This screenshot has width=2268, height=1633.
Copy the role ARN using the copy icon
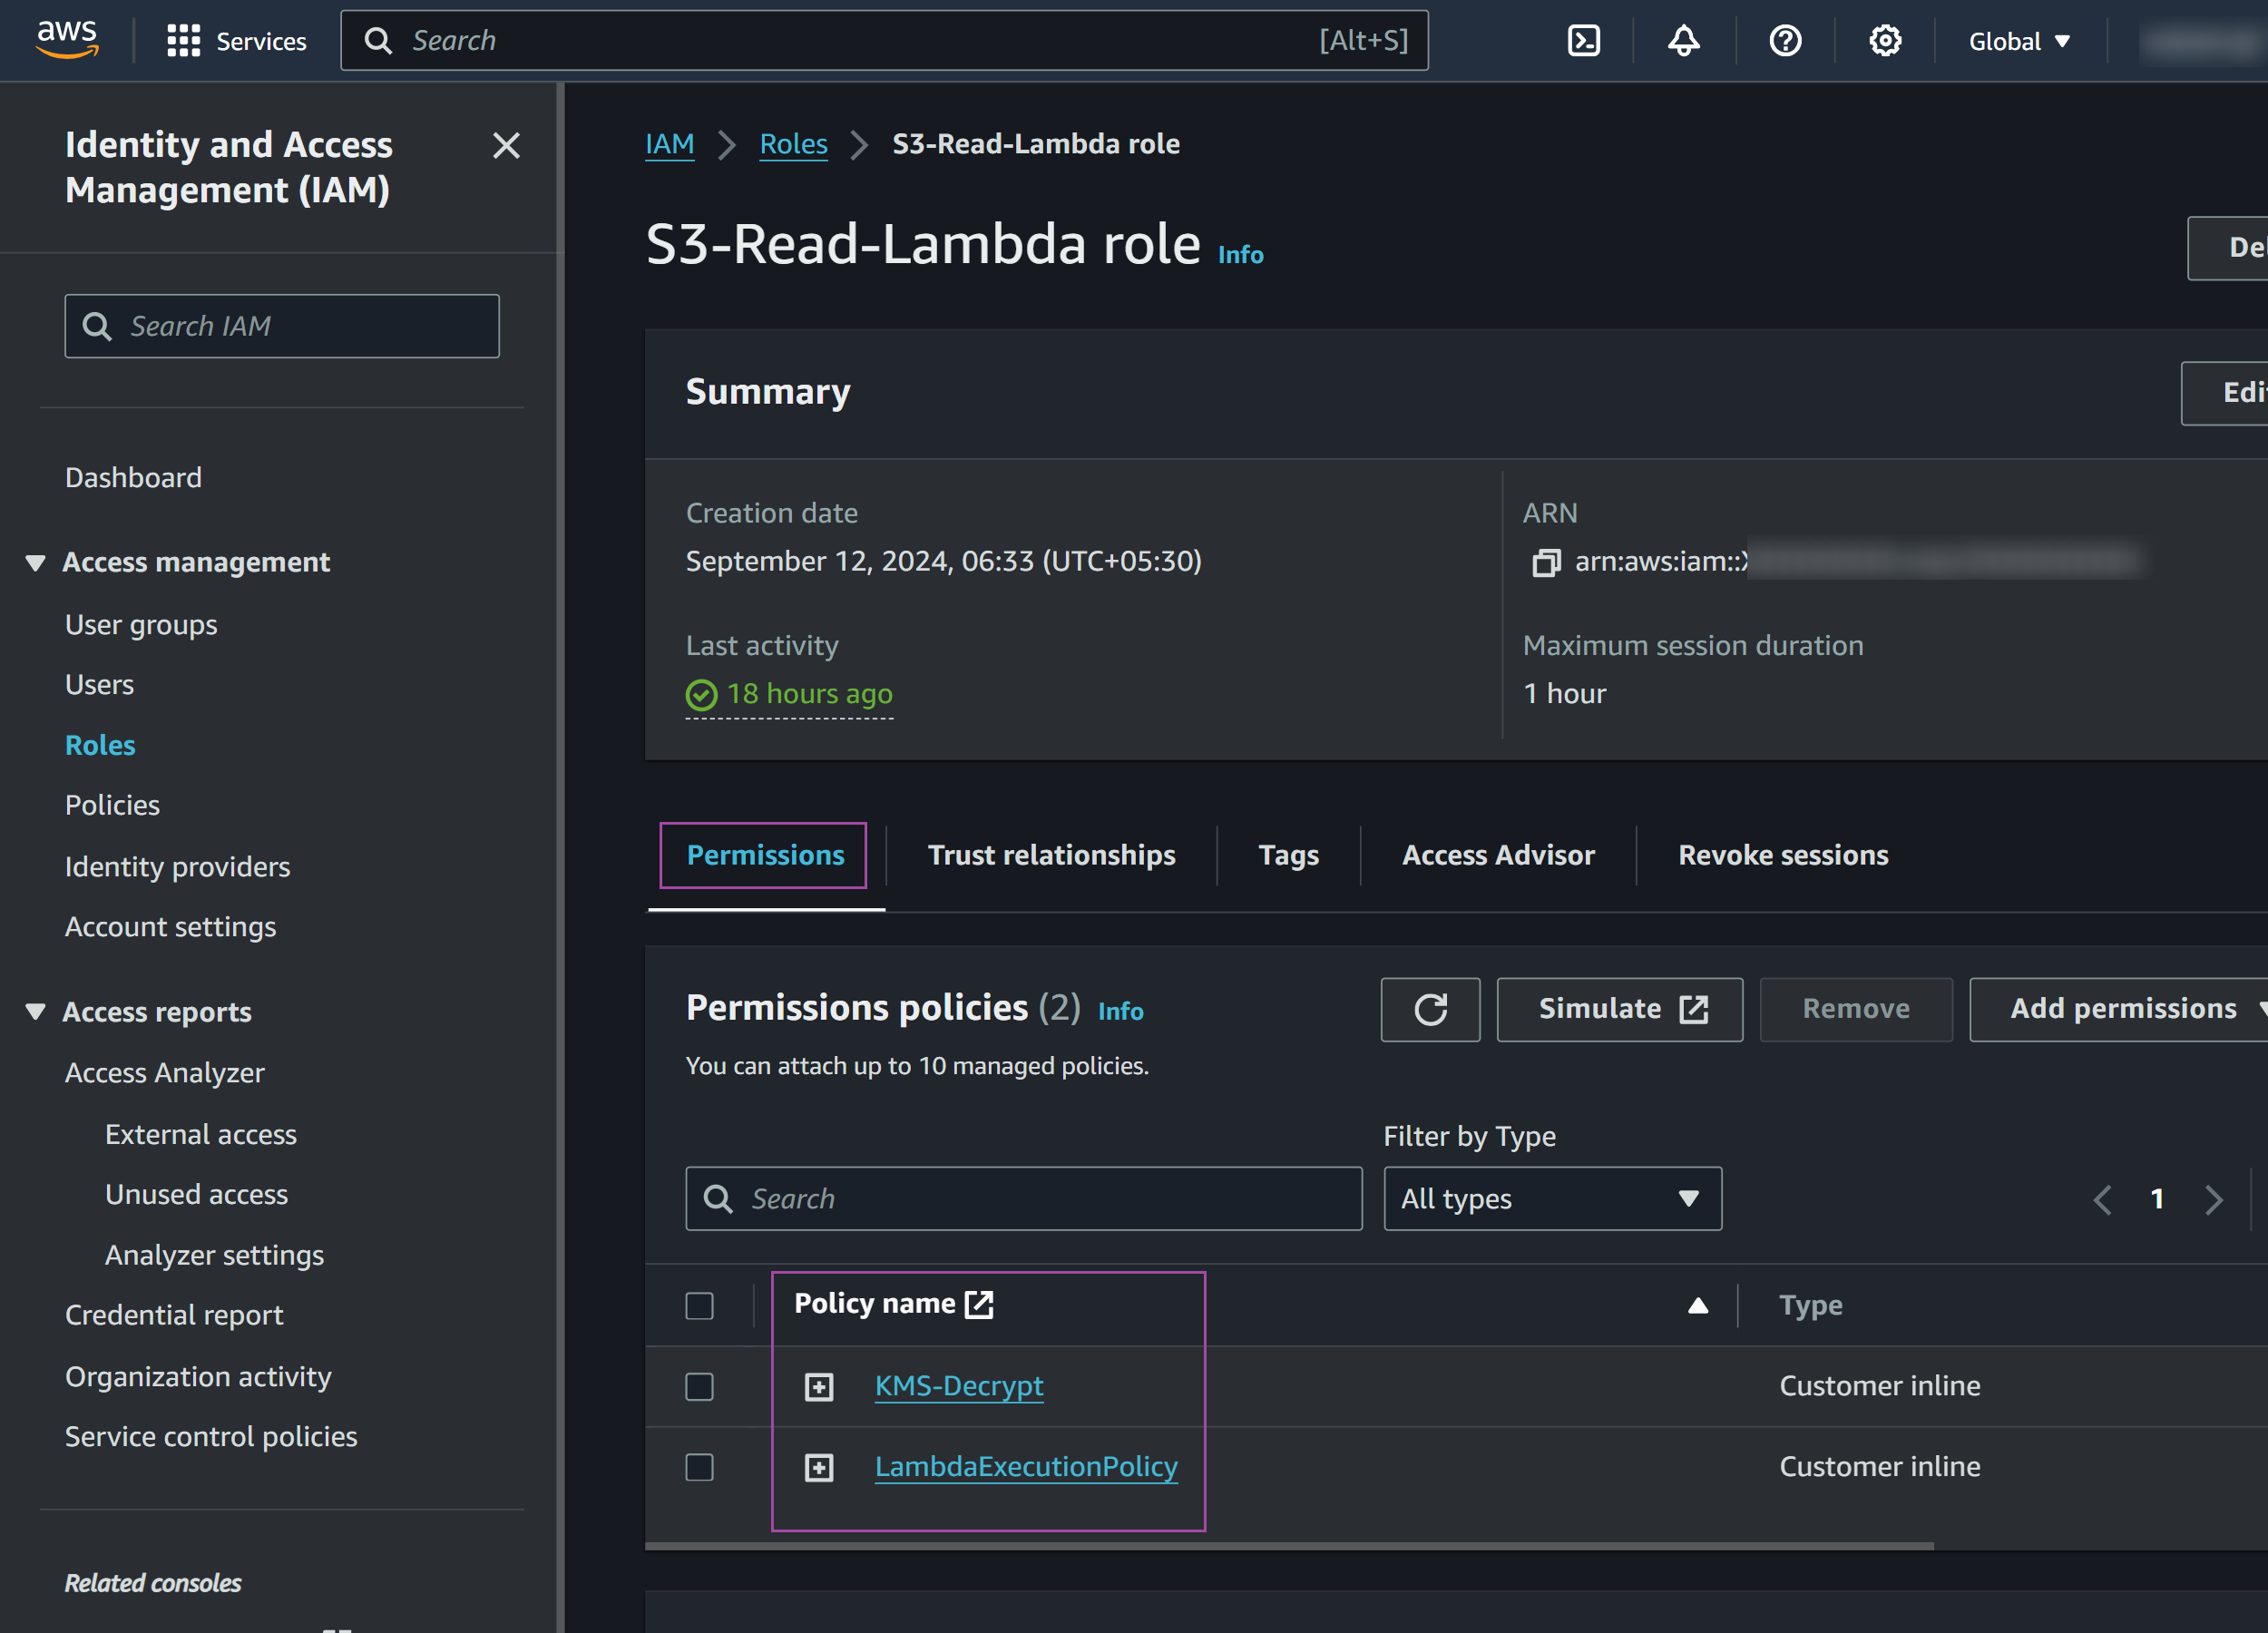(x=1546, y=562)
